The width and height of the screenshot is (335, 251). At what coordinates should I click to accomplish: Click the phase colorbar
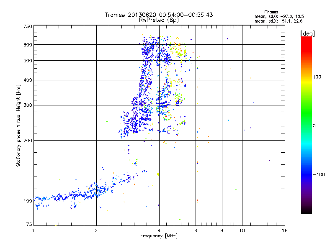307,125
